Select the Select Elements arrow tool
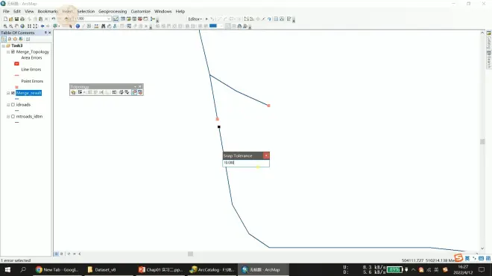Image resolution: width=492 pixels, height=276 pixels. pos(71,26)
